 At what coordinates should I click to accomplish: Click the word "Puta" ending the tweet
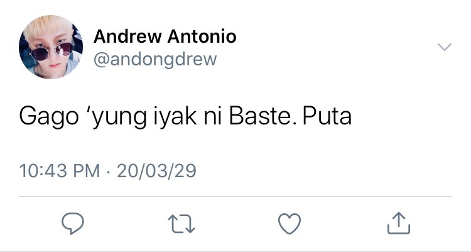(327, 116)
